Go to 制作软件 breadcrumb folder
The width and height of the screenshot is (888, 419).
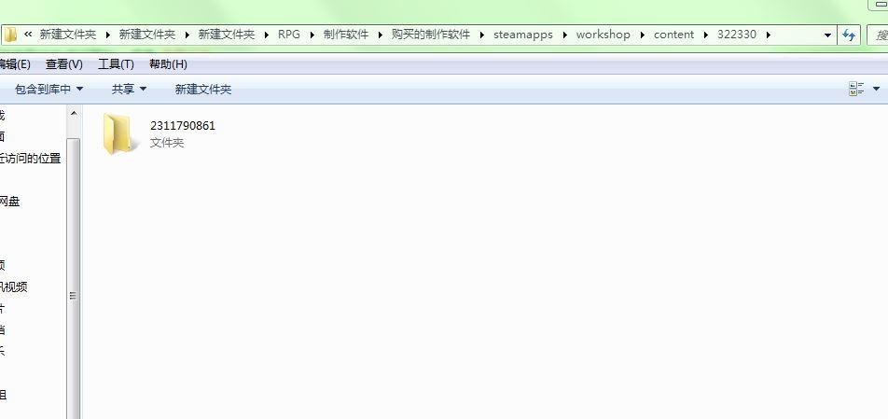[346, 34]
